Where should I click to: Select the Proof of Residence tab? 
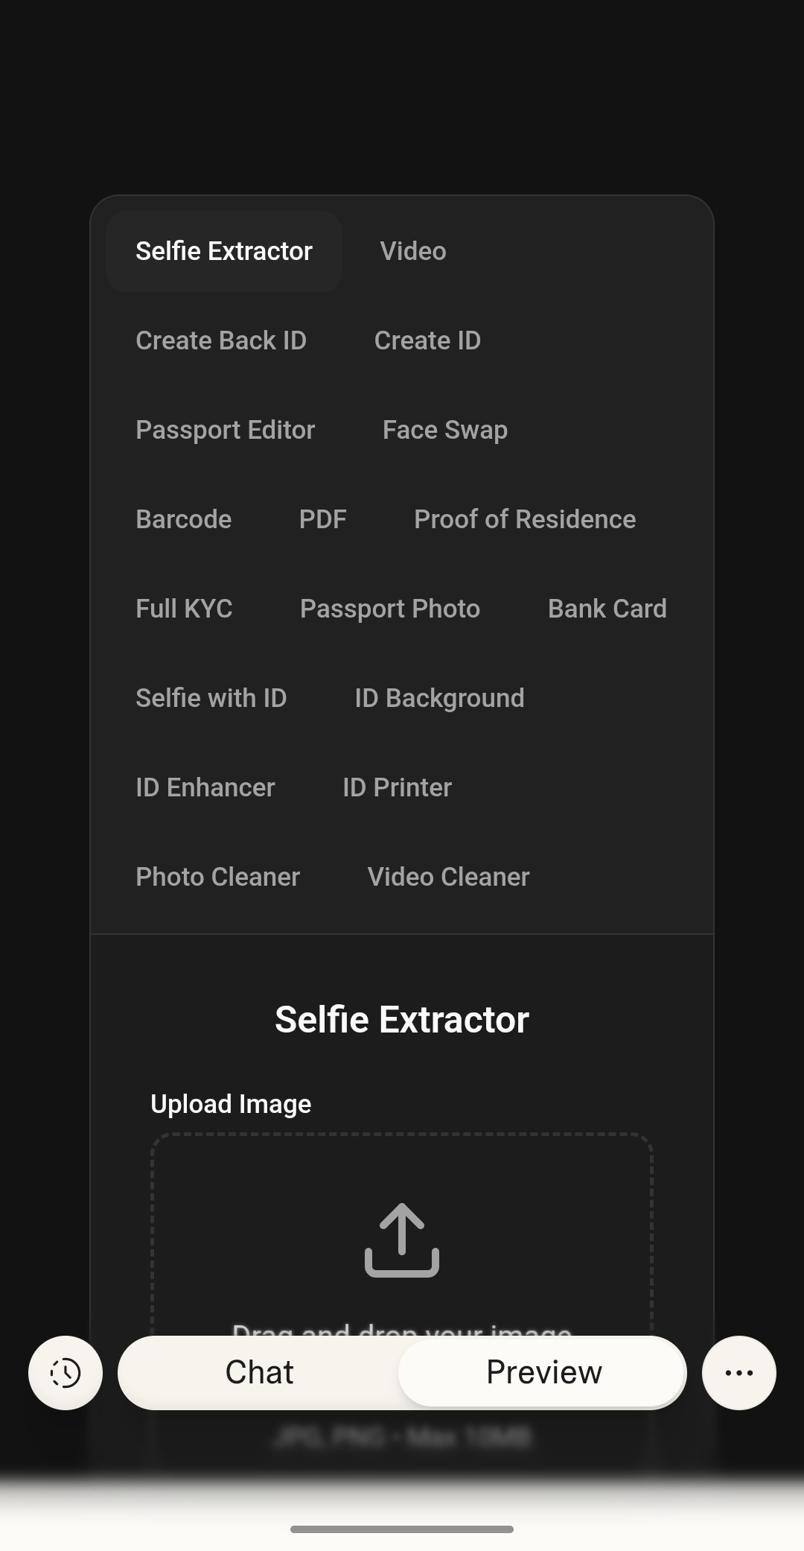point(525,520)
